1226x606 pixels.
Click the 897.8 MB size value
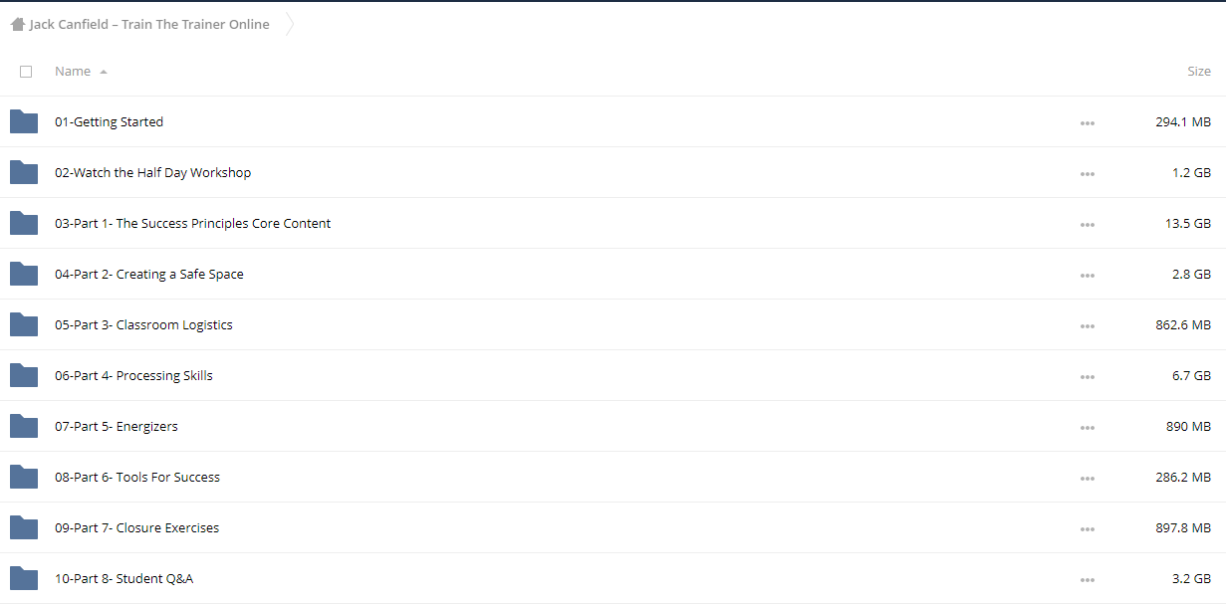[x=1183, y=528]
